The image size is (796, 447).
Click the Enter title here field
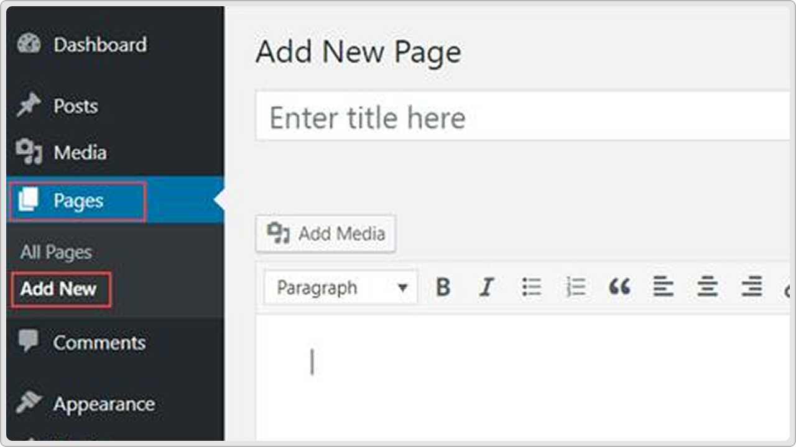[x=435, y=117]
